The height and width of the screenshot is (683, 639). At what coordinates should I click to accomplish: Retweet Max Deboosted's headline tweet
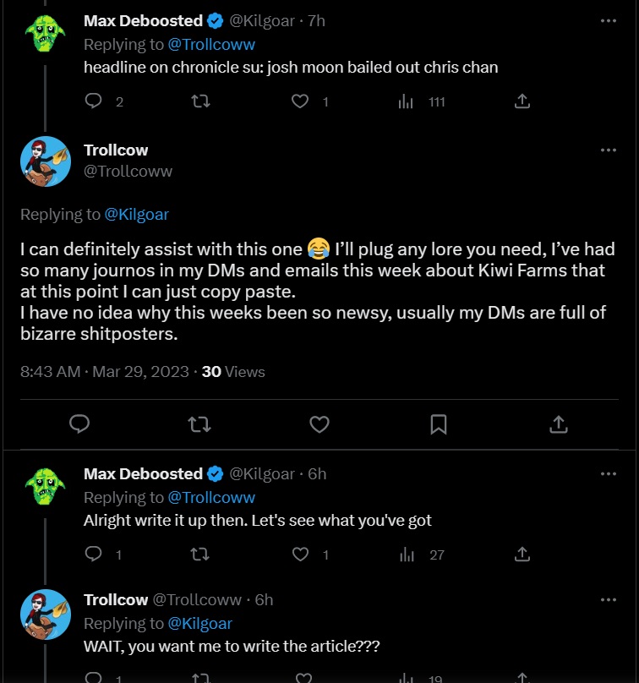tap(200, 101)
